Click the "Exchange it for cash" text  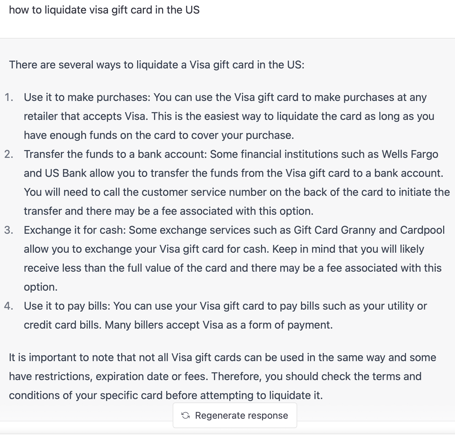[x=74, y=230]
